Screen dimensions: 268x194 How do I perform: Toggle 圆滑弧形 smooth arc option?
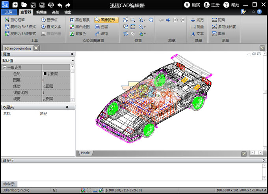(106, 20)
